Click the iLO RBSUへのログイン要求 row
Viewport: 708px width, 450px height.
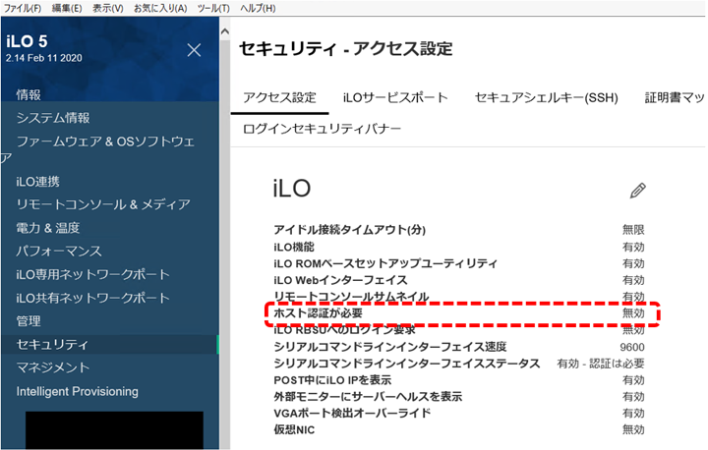tap(459, 330)
